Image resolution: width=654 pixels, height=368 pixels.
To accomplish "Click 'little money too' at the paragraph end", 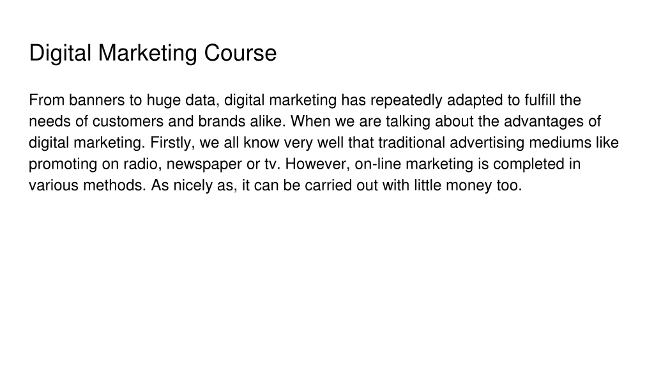I will (x=468, y=185).
